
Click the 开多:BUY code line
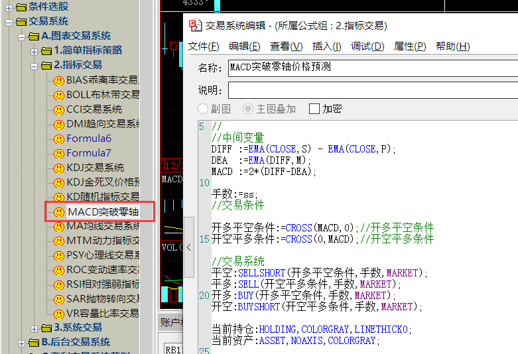click(303, 295)
